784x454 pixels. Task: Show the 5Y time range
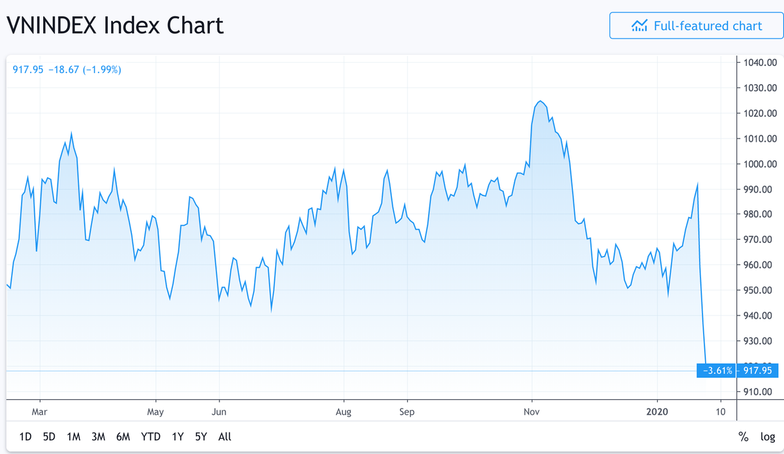tap(201, 436)
